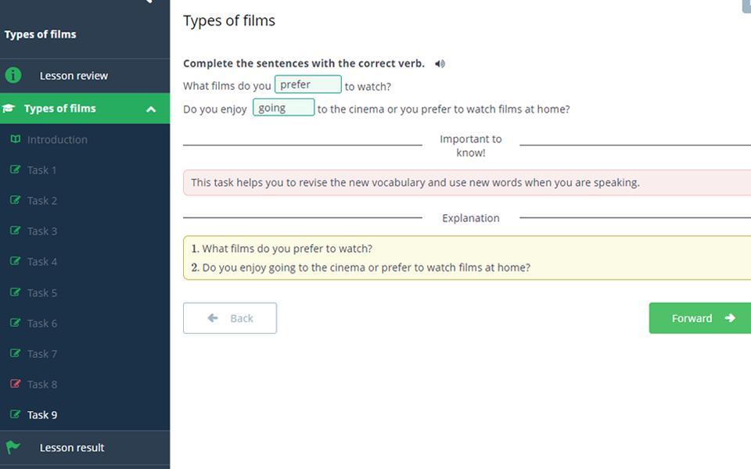
Task: Go to Task 7
Action: pos(42,353)
